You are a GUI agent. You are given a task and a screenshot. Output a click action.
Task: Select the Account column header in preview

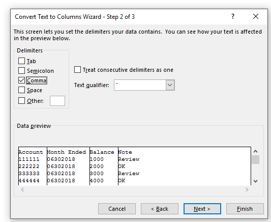pyautogui.click(x=31, y=152)
